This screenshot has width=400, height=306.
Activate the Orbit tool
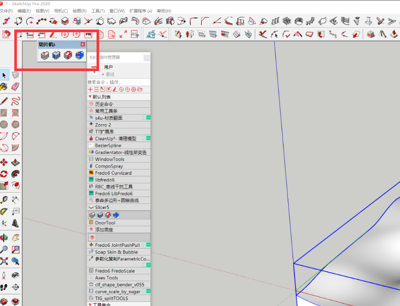pos(4,238)
